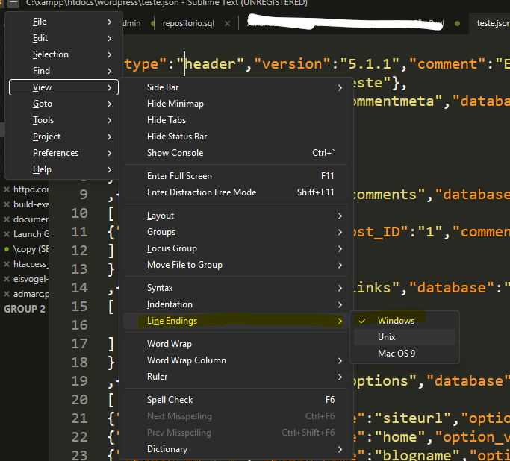Image resolution: width=510 pixels, height=461 pixels.
Task: Select Mac OS 9 line endings
Action: click(x=404, y=354)
